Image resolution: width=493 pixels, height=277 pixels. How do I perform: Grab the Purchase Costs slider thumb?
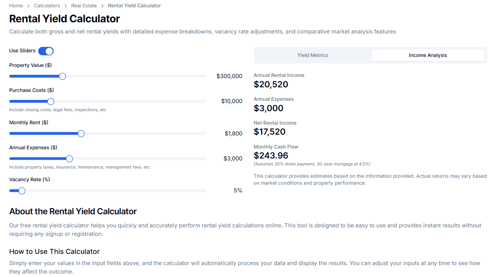point(51,102)
